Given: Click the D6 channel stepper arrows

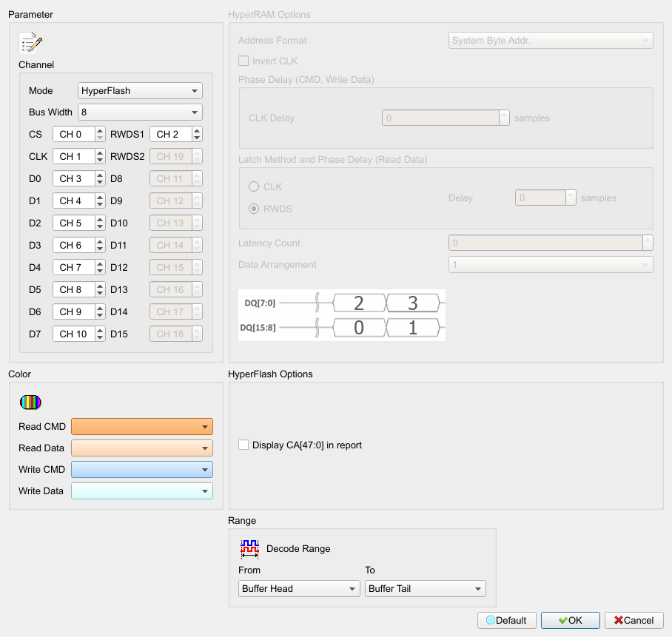Looking at the screenshot, I should click(100, 312).
